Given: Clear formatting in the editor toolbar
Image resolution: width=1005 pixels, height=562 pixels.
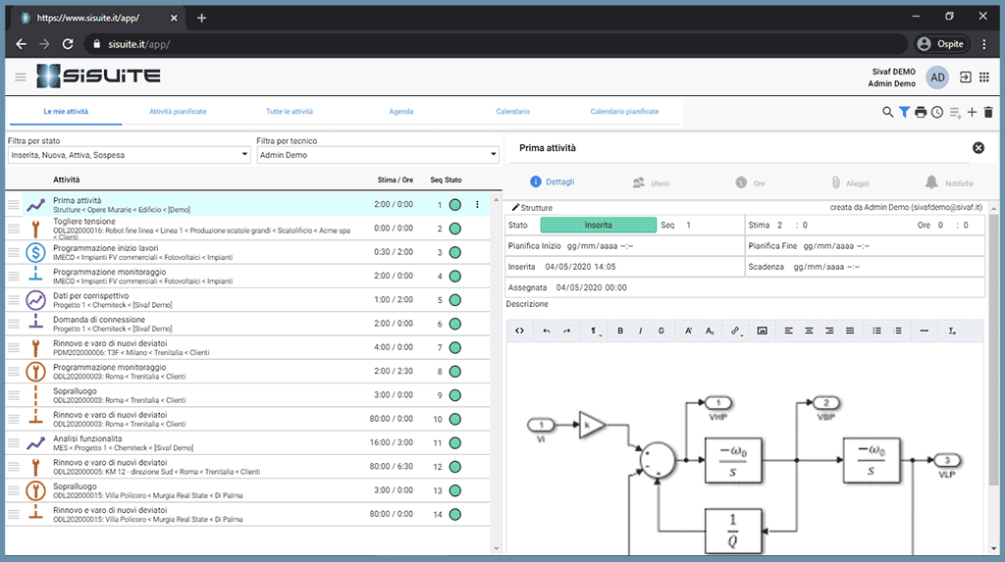Looking at the screenshot, I should pyautogui.click(x=952, y=331).
